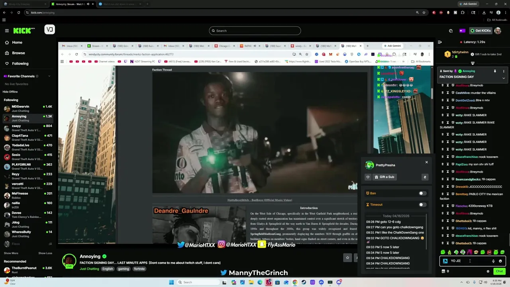Click the Ask Gemini button
Viewport: 510px width, 287px height.
coord(469,4)
